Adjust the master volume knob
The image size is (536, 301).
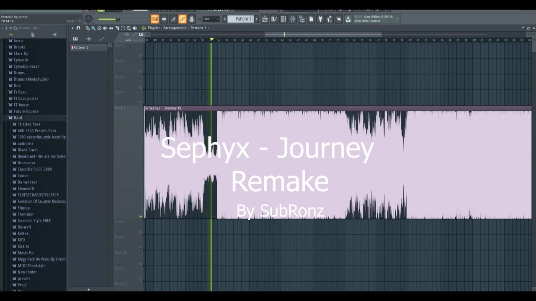click(88, 19)
